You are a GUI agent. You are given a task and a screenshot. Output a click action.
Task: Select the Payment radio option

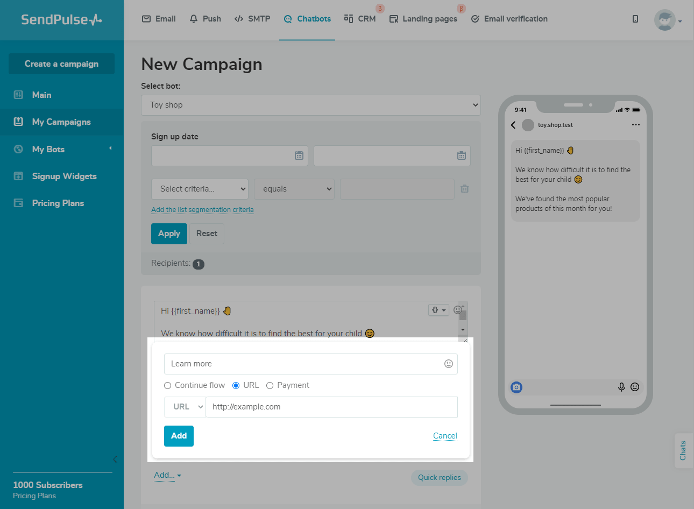(270, 385)
